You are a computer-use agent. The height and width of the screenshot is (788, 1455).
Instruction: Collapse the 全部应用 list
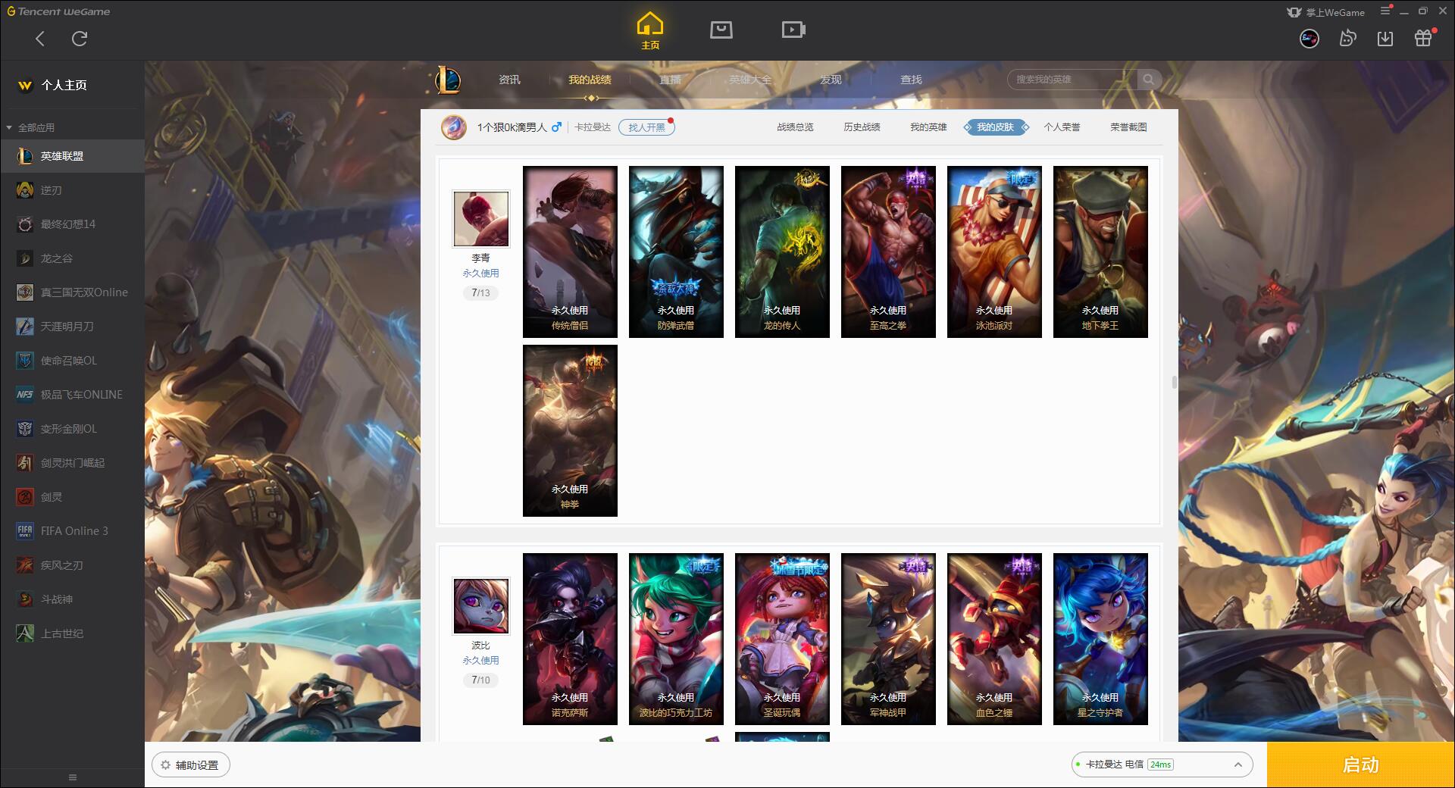click(30, 127)
